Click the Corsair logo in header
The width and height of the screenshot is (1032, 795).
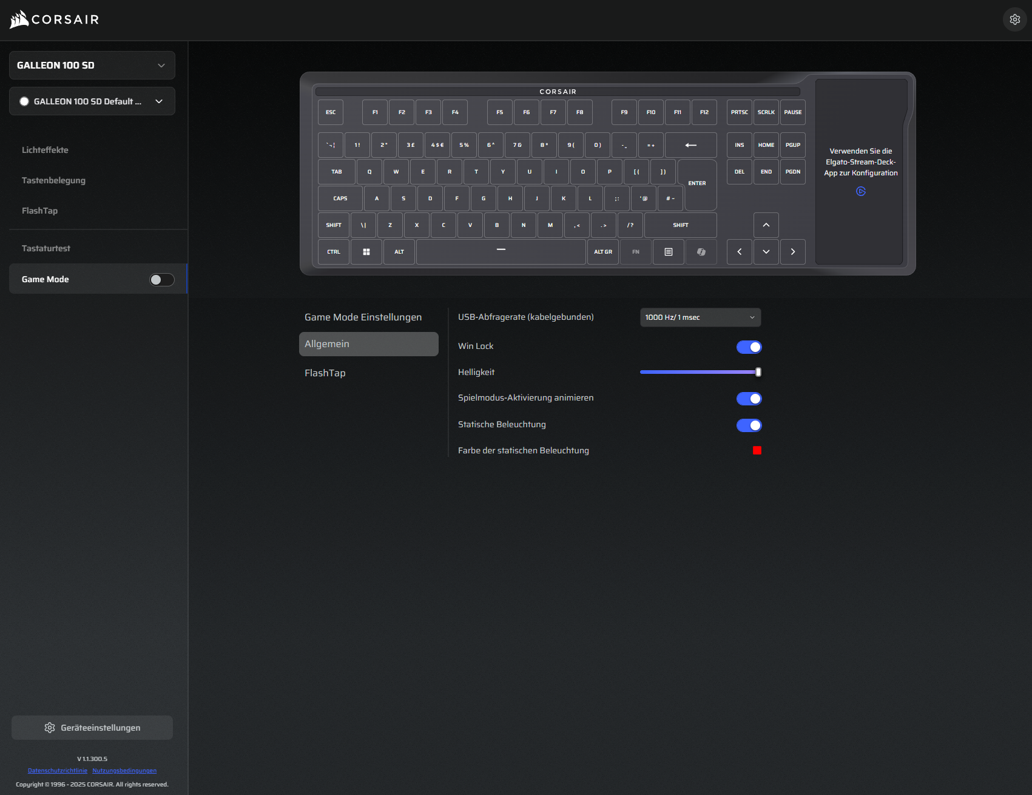[x=55, y=19]
